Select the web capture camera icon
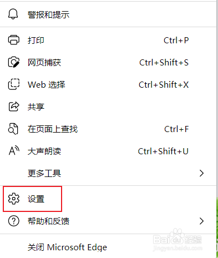This screenshot has width=218, height=258. 13,62
